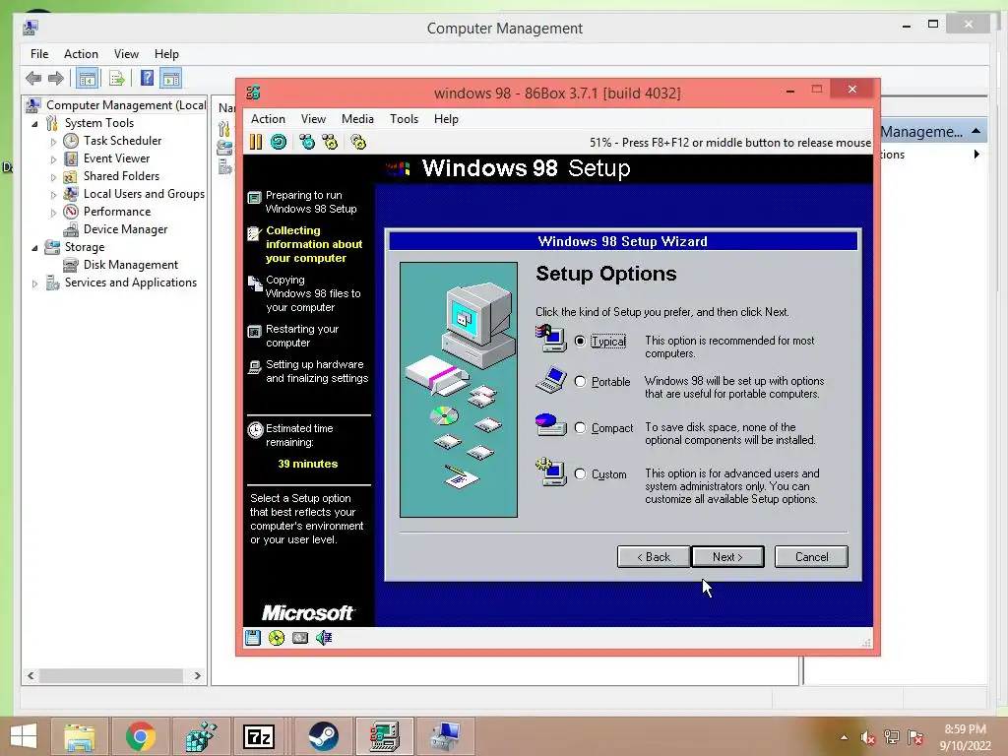Open 7-Zip from the taskbar
Viewport: 1008px width, 756px height.
point(259,736)
